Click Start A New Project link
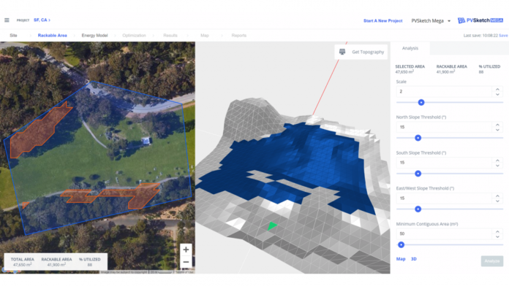 pyautogui.click(x=382, y=20)
